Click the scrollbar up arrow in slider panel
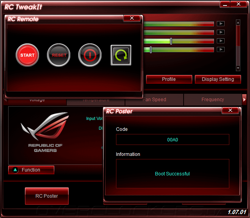Screen dimensions: 250x218 point(238,23)
